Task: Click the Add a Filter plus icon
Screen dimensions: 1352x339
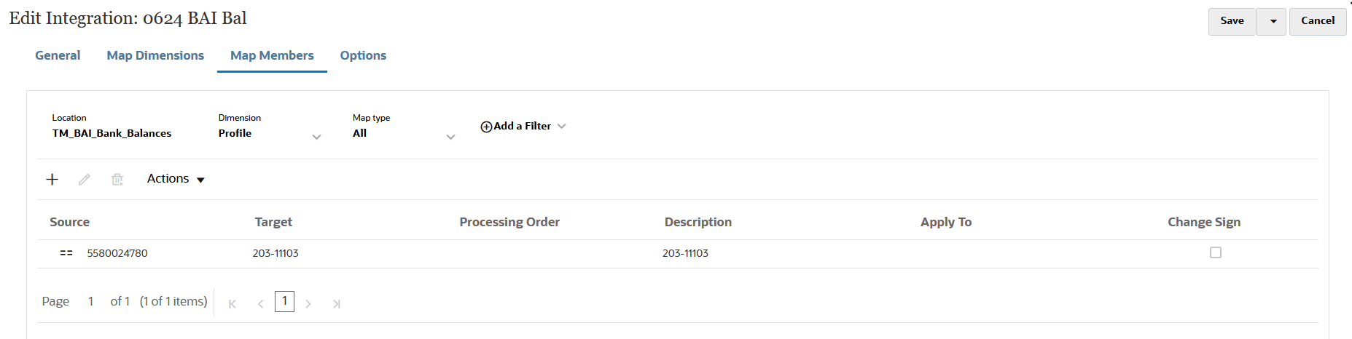Action: [486, 127]
